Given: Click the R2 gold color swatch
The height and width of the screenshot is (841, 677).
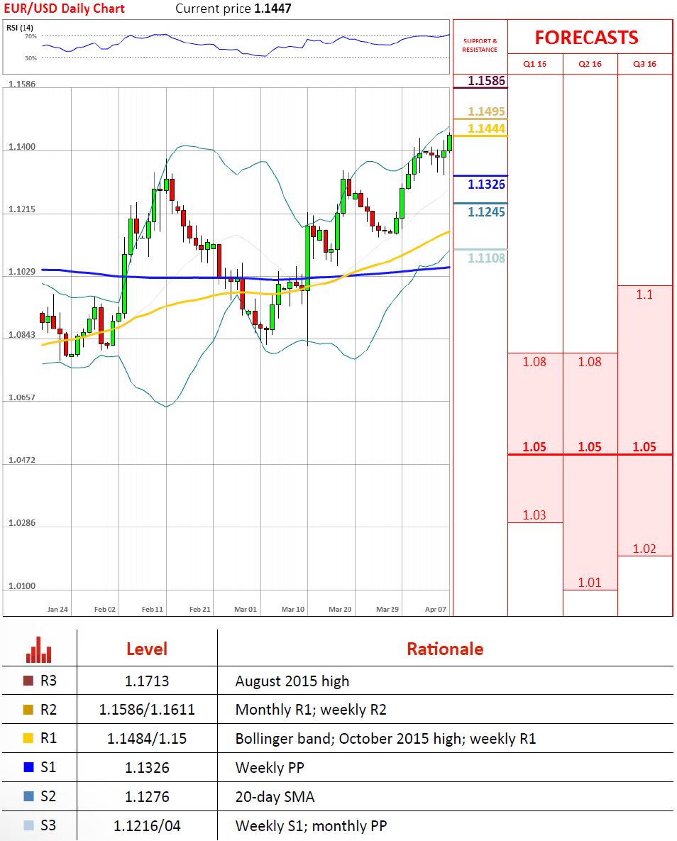Looking at the screenshot, I should pyautogui.click(x=28, y=710).
